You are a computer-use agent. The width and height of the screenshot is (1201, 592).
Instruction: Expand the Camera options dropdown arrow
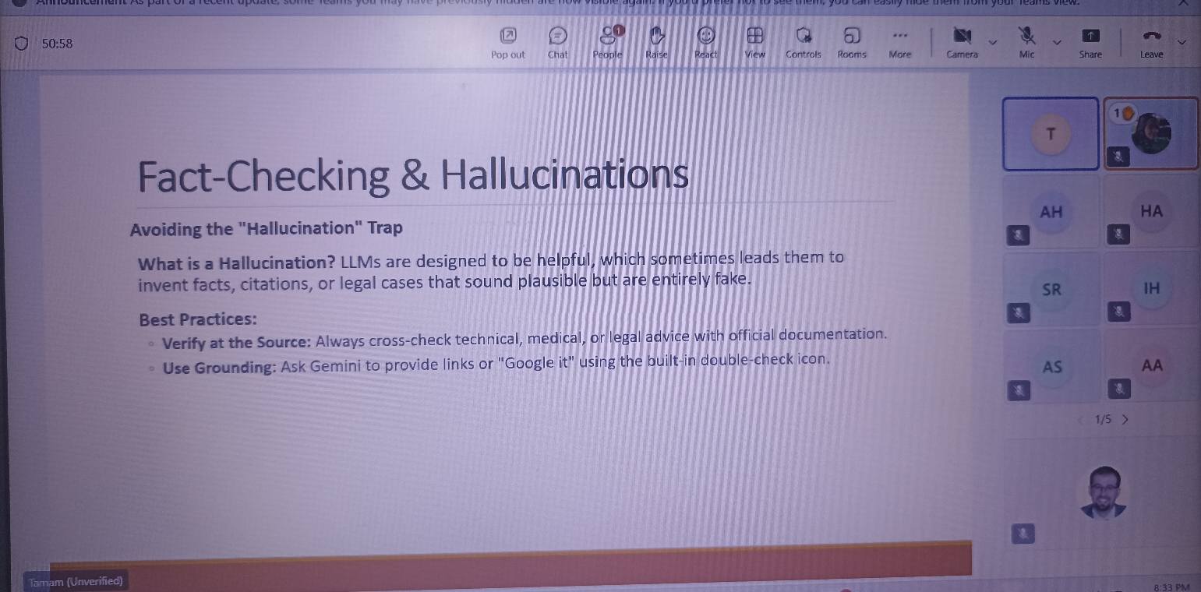pyautogui.click(x=993, y=42)
